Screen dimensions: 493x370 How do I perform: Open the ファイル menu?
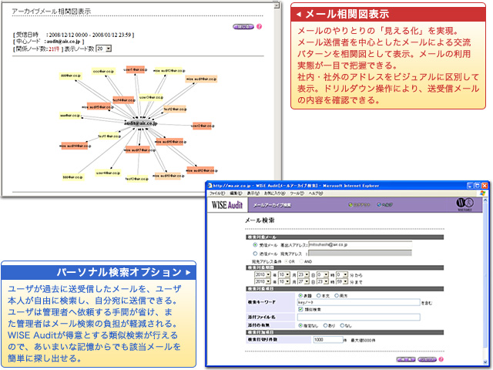[x=217, y=193]
